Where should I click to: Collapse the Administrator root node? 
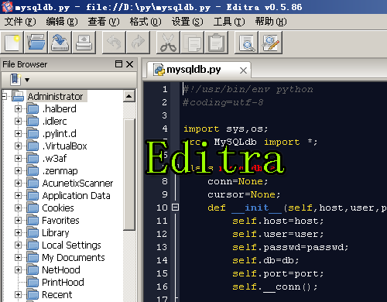(x=4, y=96)
